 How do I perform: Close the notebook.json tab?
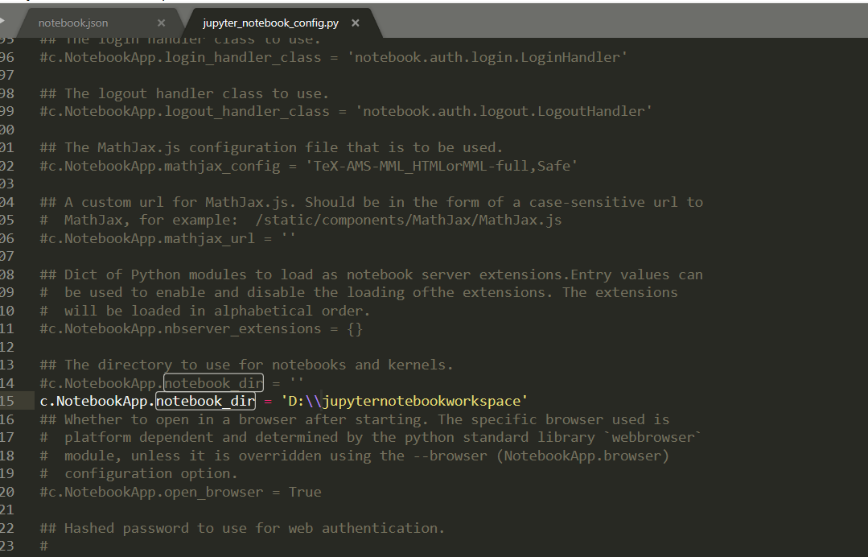tap(161, 23)
